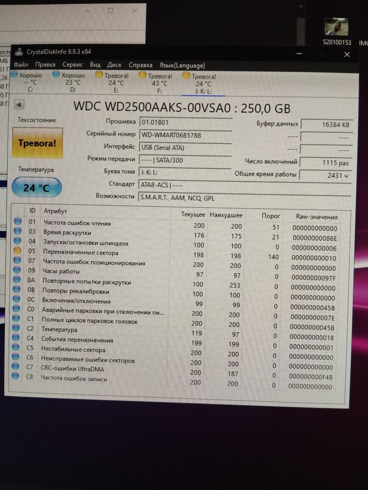Click the power-on count 1115 раз

click(326, 163)
